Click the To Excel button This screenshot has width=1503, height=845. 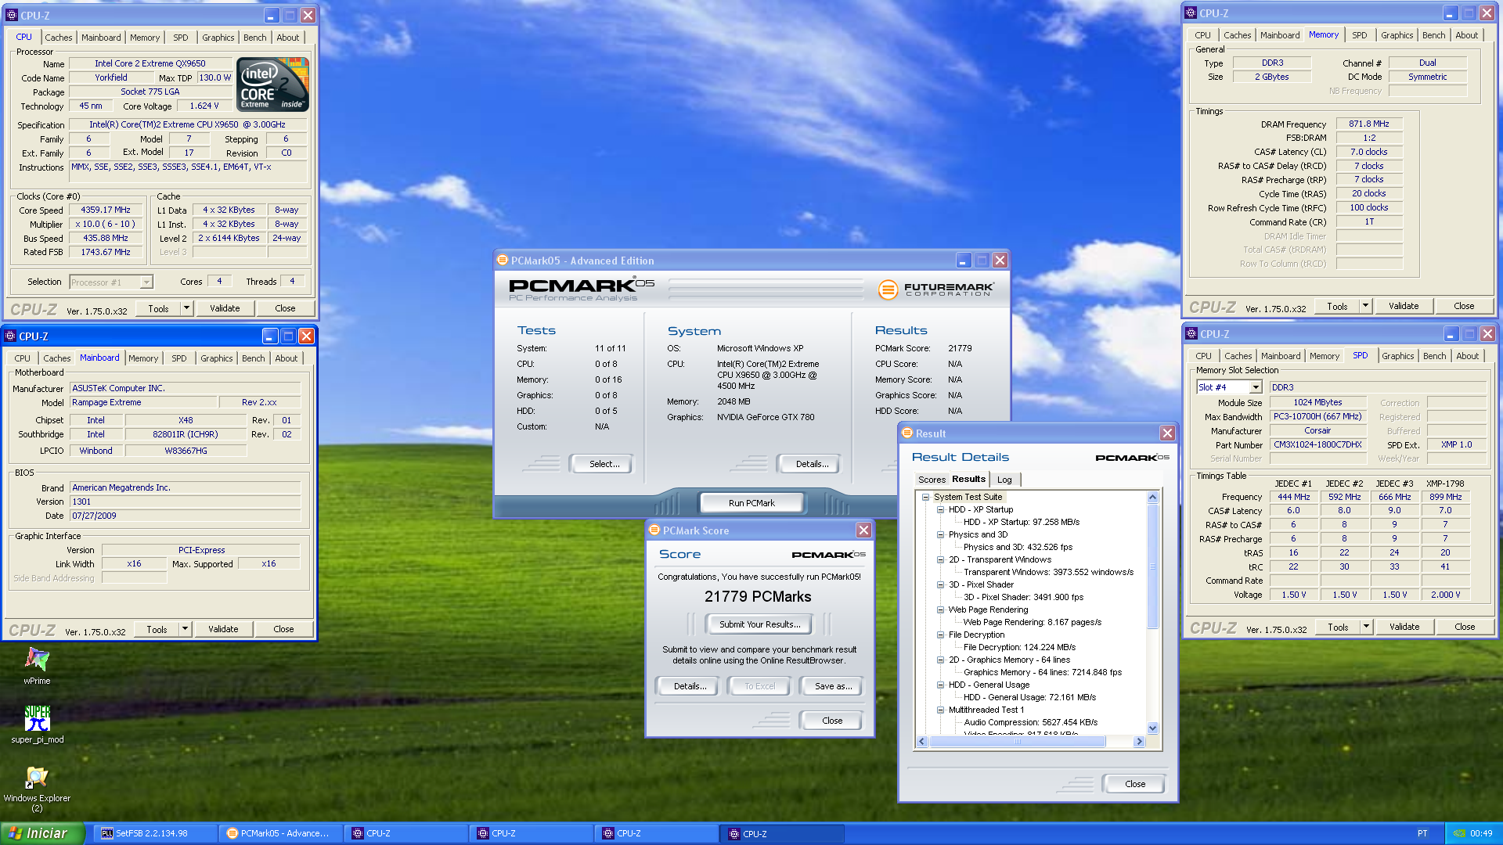759,686
